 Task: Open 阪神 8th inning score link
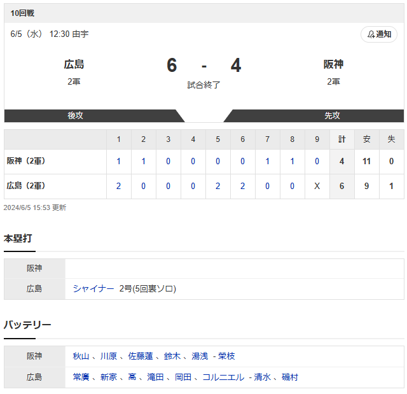292,161
